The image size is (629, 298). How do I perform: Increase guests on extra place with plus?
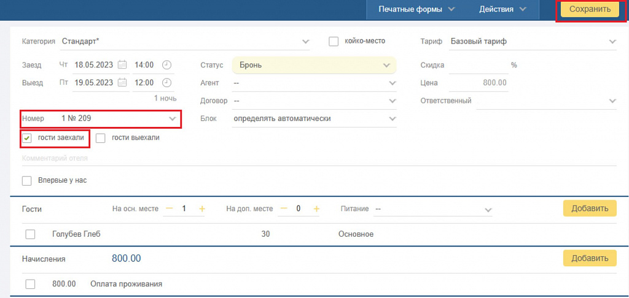(316, 208)
